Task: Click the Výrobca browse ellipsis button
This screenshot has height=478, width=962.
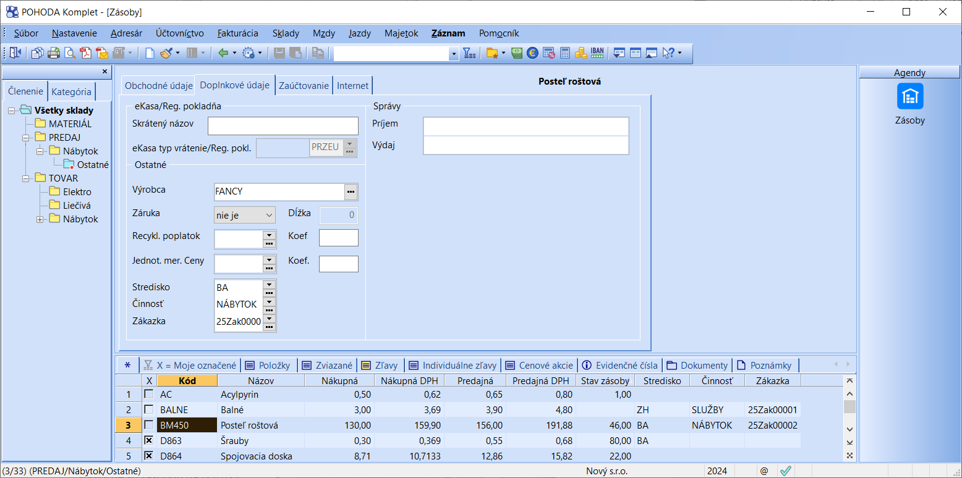Action: [x=351, y=192]
